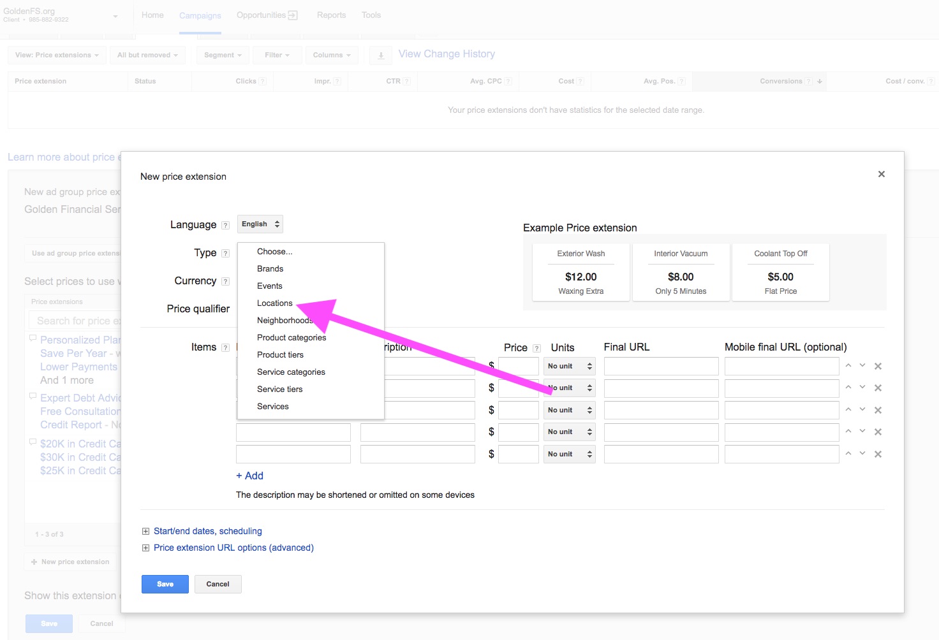This screenshot has height=640, width=939.
Task: Select Locations in the Type list
Action: coord(274,303)
